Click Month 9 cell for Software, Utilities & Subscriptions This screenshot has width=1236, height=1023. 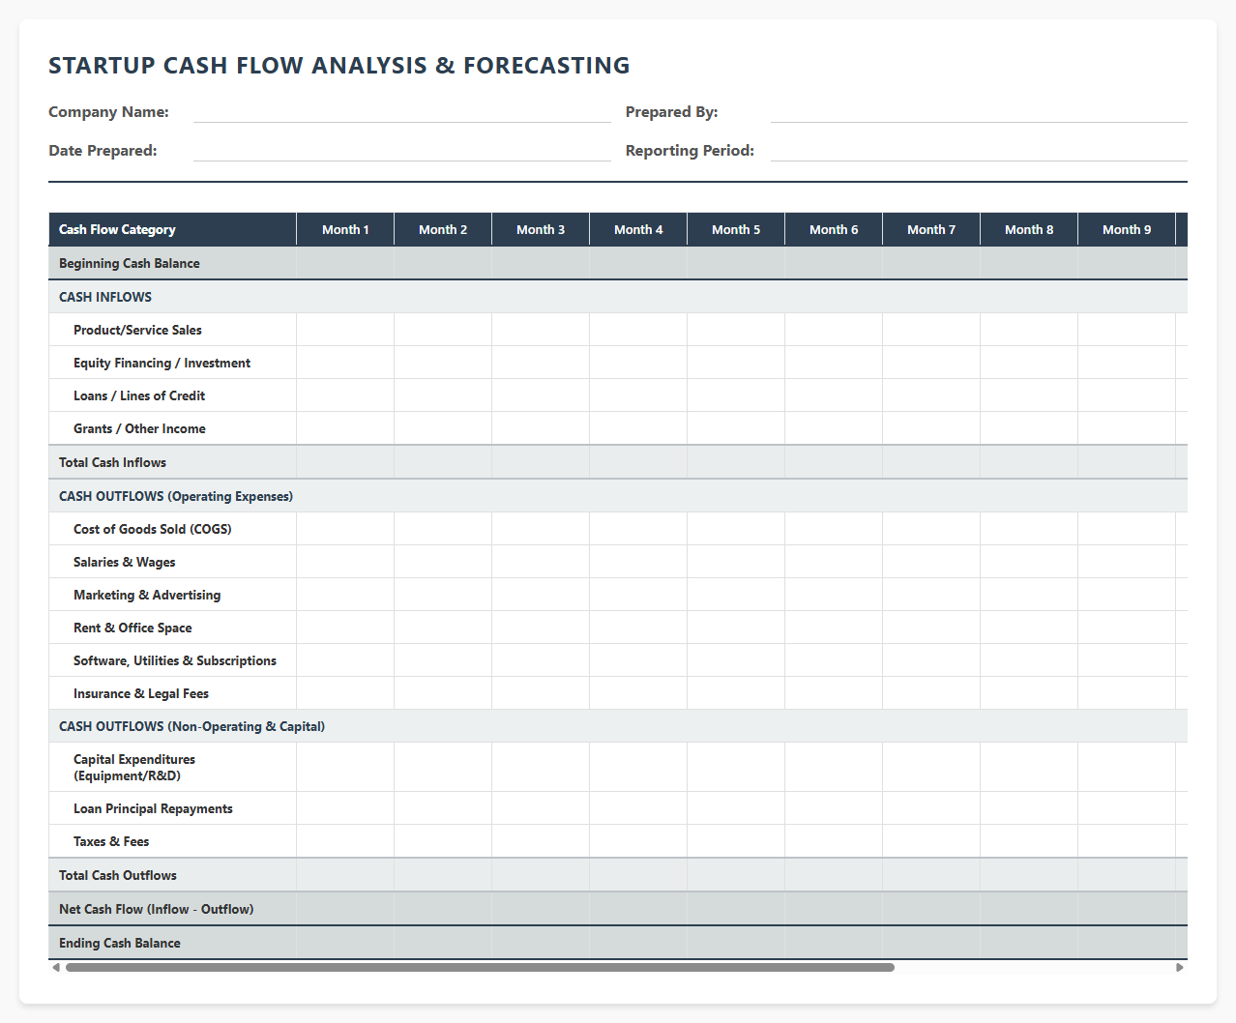(x=1127, y=660)
